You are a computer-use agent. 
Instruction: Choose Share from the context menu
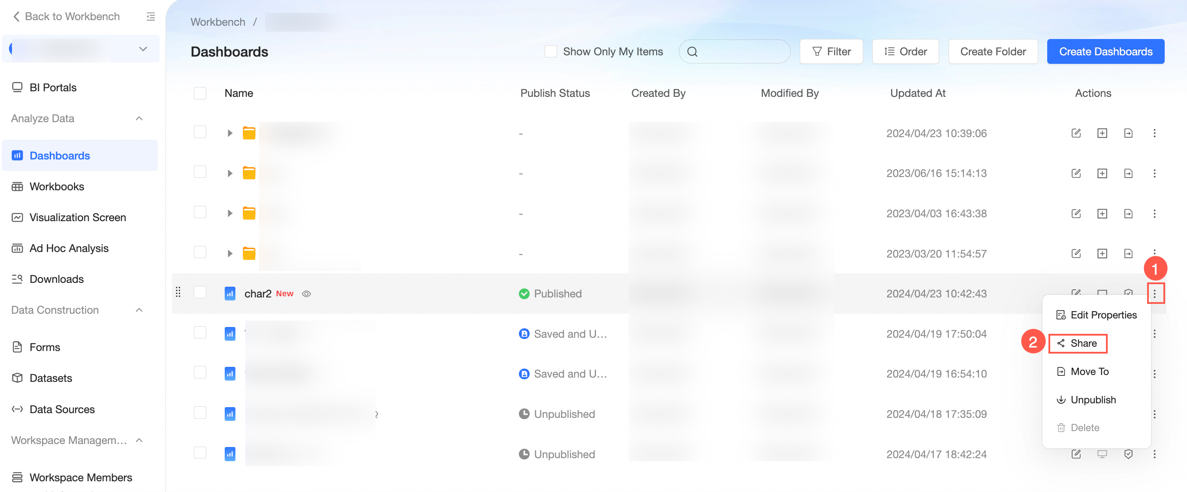tap(1083, 343)
